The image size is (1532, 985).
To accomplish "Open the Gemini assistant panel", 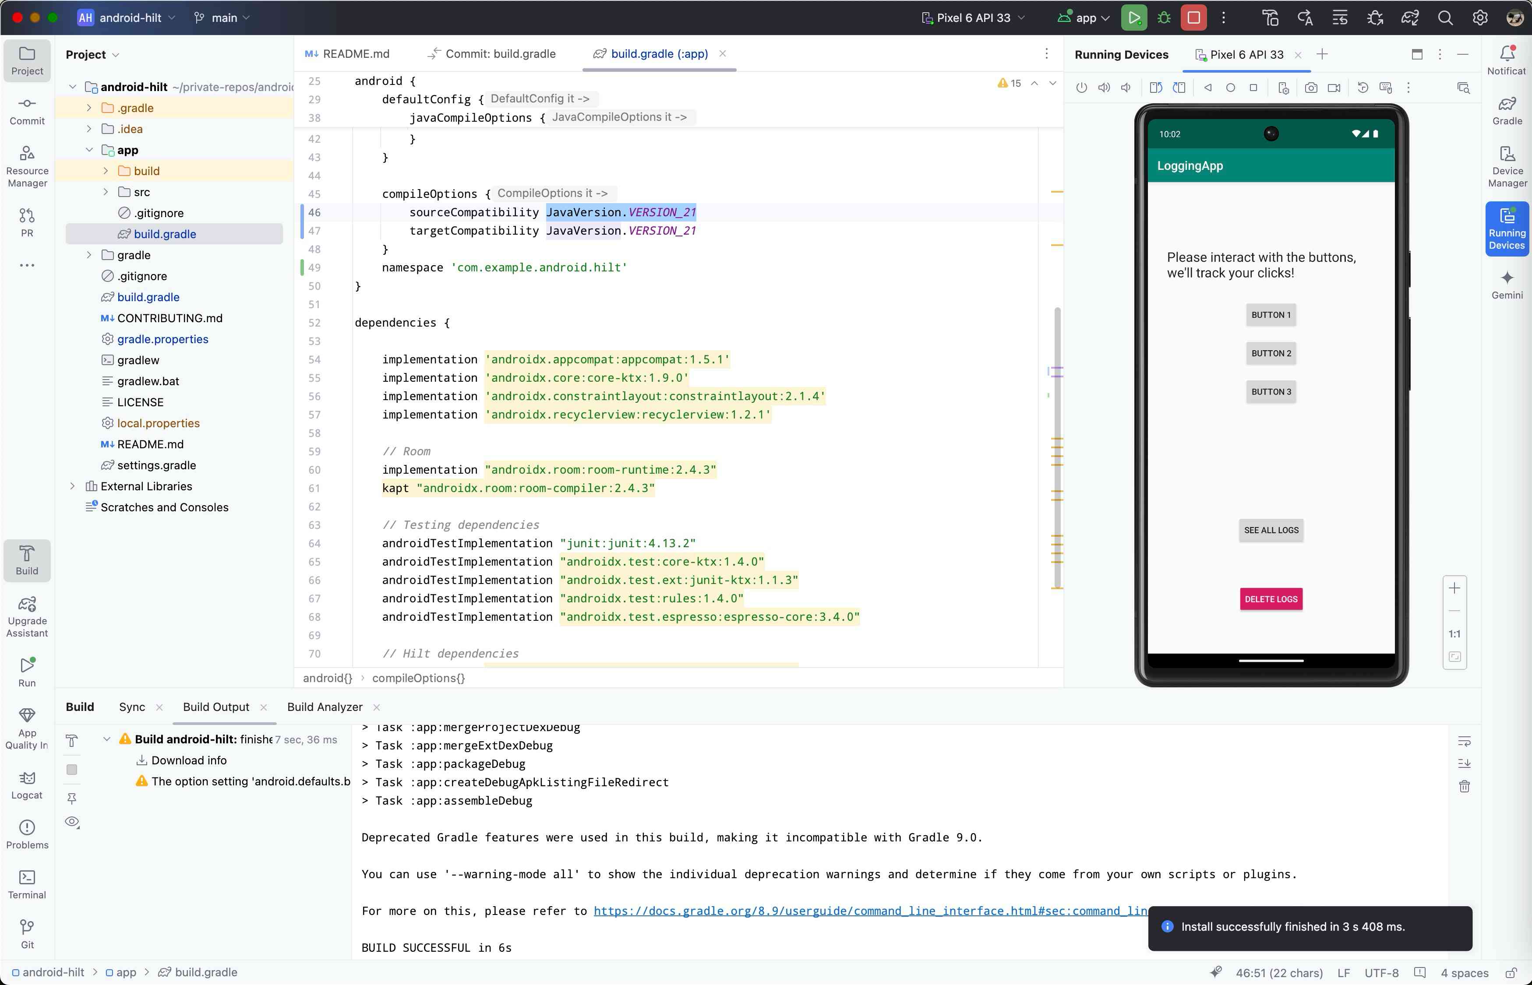I will click(1507, 285).
